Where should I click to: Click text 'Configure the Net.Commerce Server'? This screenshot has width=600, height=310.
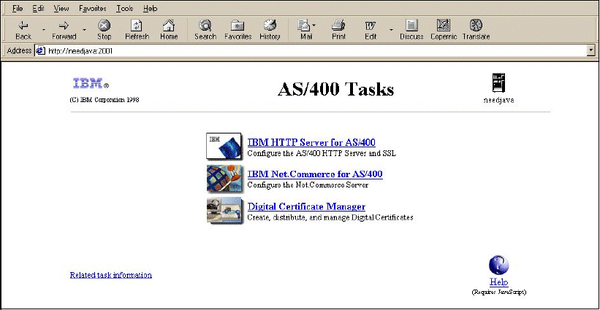[x=308, y=185]
